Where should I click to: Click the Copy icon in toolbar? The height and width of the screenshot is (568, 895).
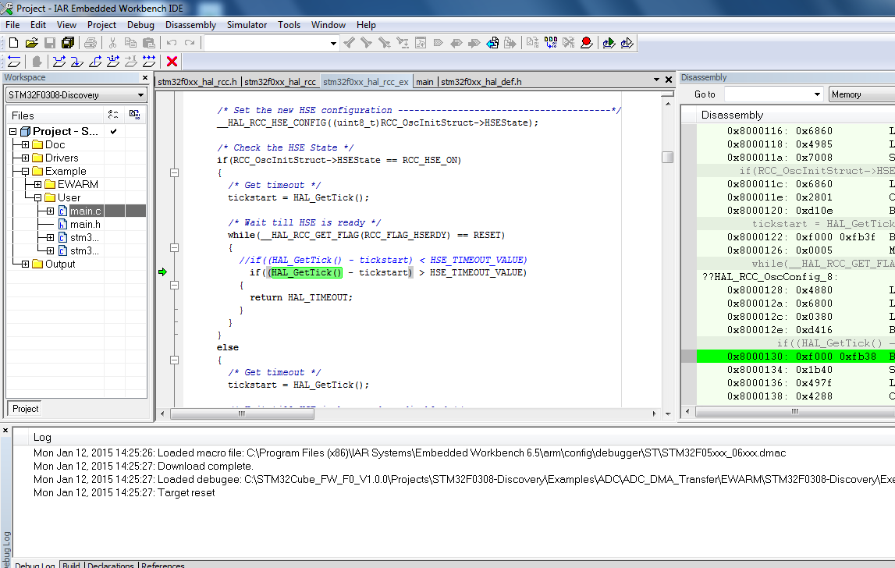click(x=131, y=43)
